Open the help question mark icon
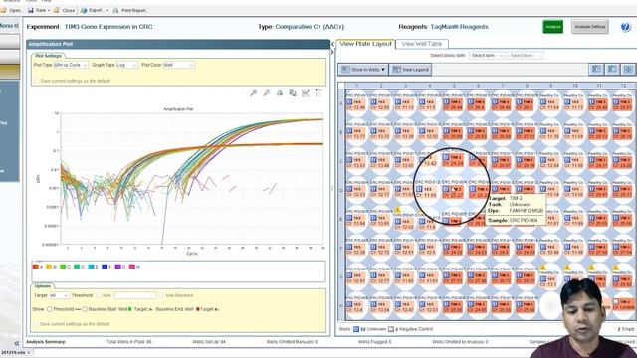Screen dimensions: 637x358 point(626,27)
